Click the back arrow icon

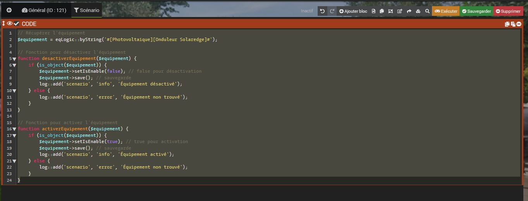(9, 10)
